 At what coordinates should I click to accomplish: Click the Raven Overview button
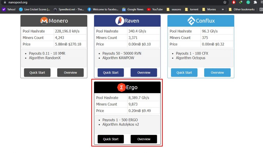coord(144,73)
